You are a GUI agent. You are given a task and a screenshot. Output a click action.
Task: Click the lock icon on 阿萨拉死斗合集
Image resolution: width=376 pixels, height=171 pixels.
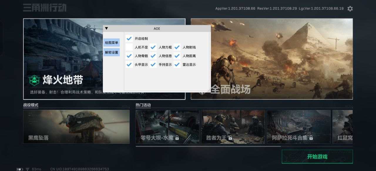click(x=311, y=138)
